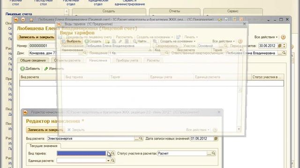
Task: Click magnifier icon of Единица расчета field
Action: 113,161
